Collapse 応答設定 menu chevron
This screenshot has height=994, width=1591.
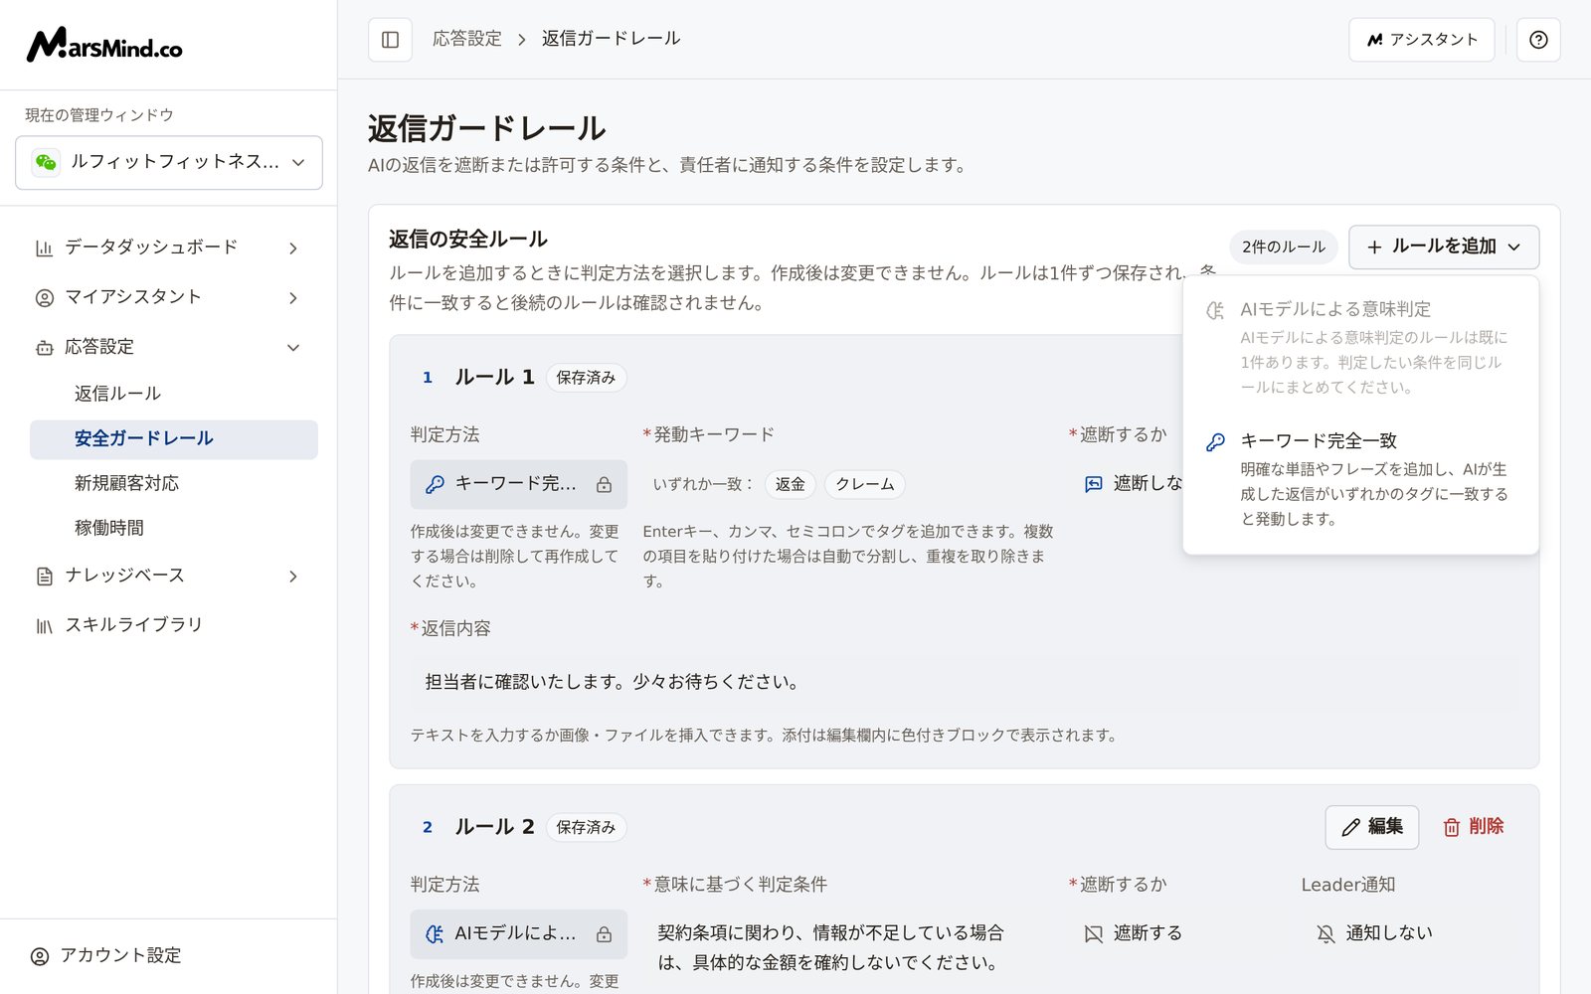tap(293, 347)
